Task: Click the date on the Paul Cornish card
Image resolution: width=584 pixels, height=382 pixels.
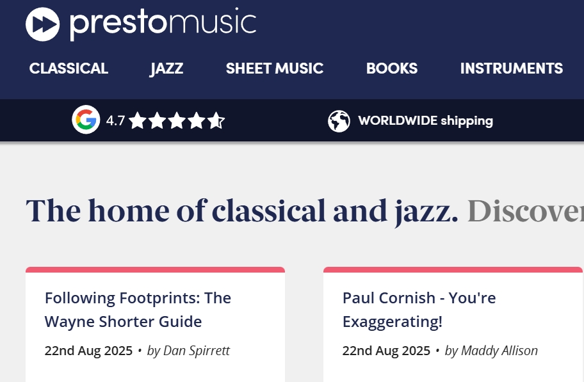Action: [x=386, y=351]
